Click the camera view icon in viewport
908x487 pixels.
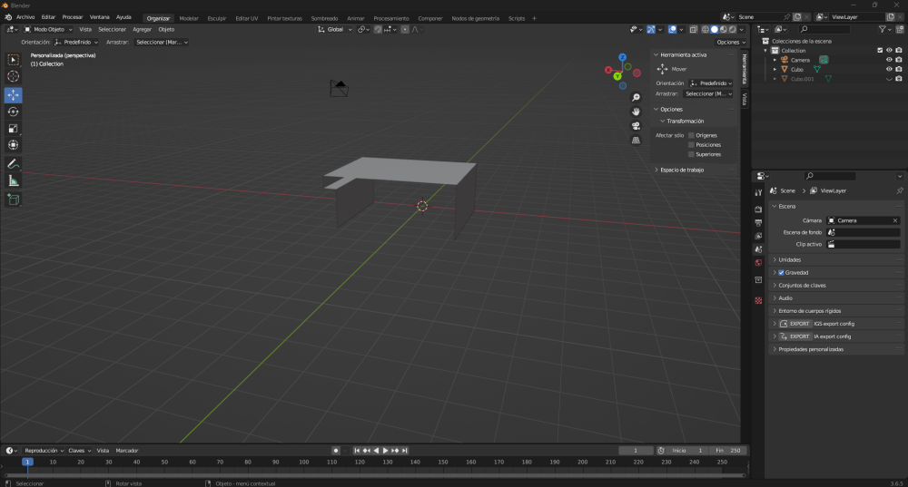[637, 126]
